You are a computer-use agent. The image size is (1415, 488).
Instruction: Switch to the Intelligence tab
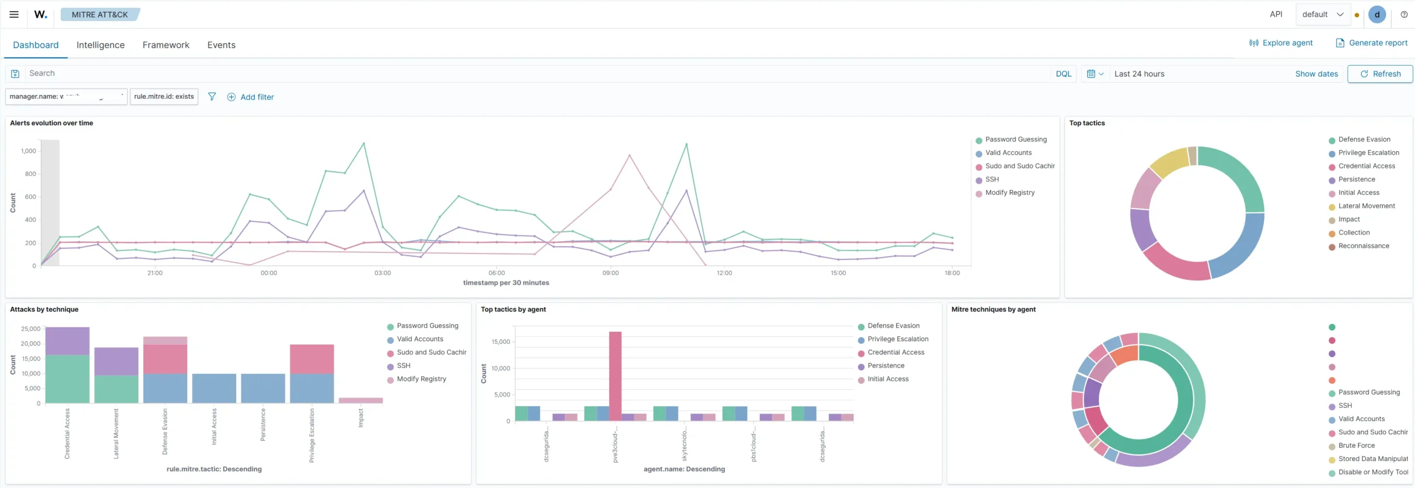click(101, 45)
